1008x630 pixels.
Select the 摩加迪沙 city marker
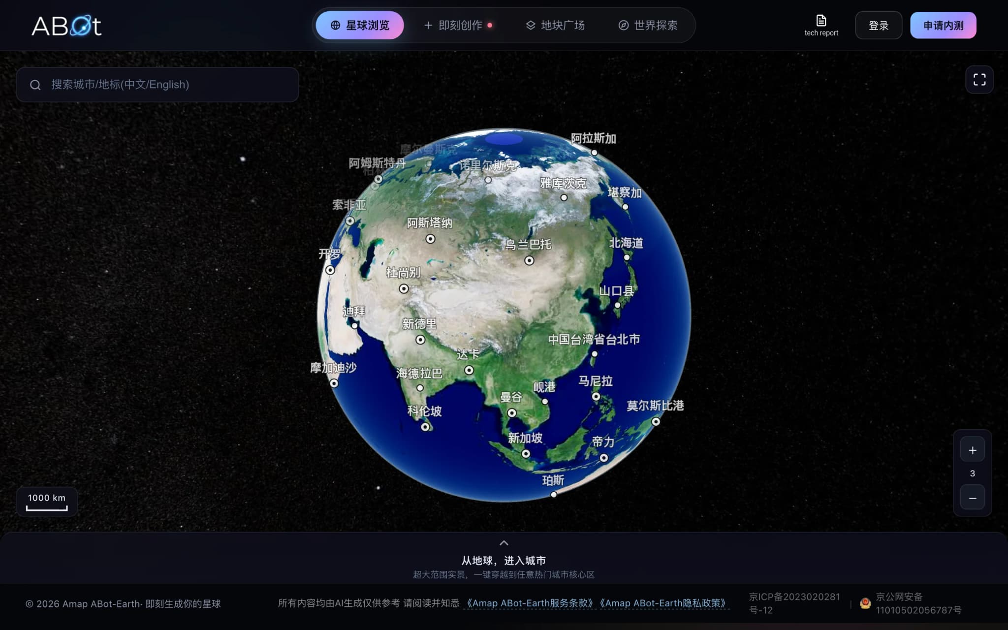coord(334,383)
